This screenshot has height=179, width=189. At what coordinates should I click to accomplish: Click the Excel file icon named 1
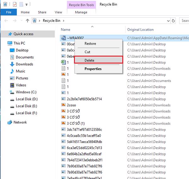[x=63, y=62]
